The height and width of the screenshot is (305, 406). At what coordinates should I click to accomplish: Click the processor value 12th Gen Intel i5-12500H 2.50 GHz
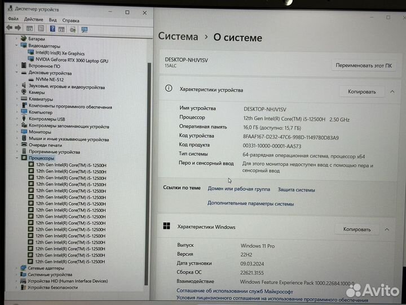click(296, 119)
